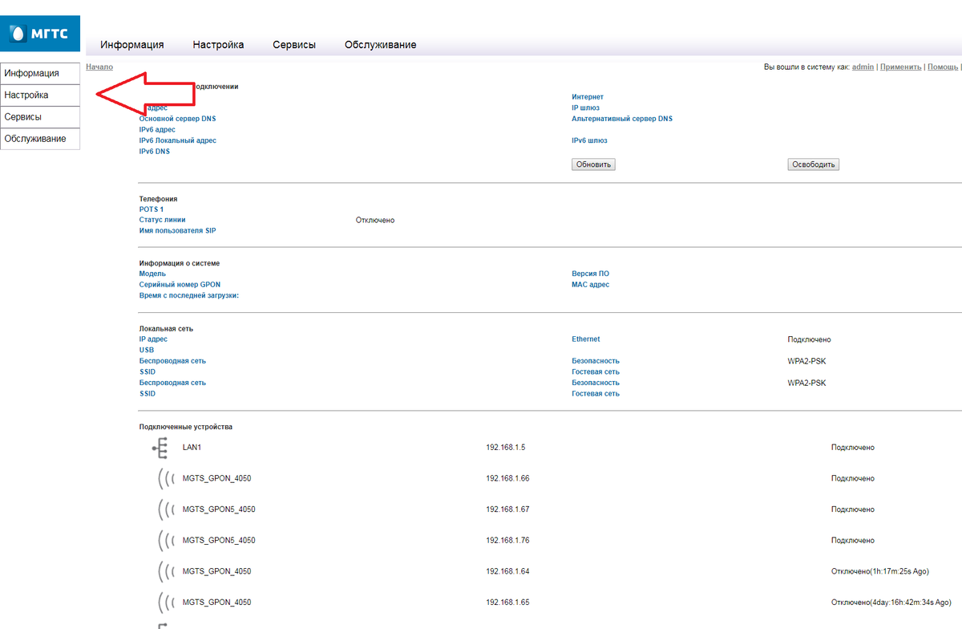Click the Информация о системе heading
This screenshot has width=962, height=629.
click(x=180, y=263)
